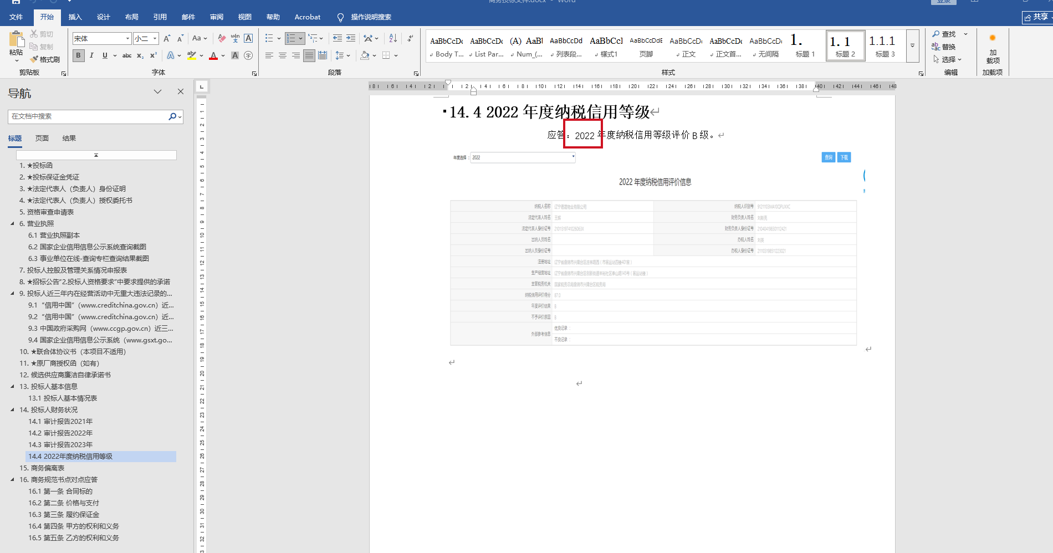Click the Paste (粘贴) clipboard icon
This screenshot has width=1053, height=553.
(x=16, y=39)
